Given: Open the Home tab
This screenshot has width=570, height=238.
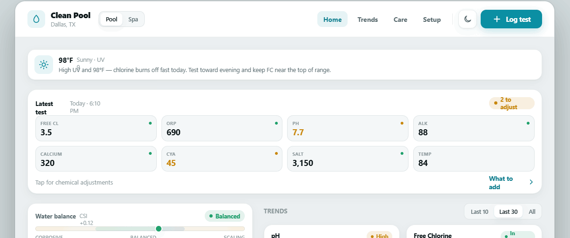Looking at the screenshot, I should coord(332,19).
